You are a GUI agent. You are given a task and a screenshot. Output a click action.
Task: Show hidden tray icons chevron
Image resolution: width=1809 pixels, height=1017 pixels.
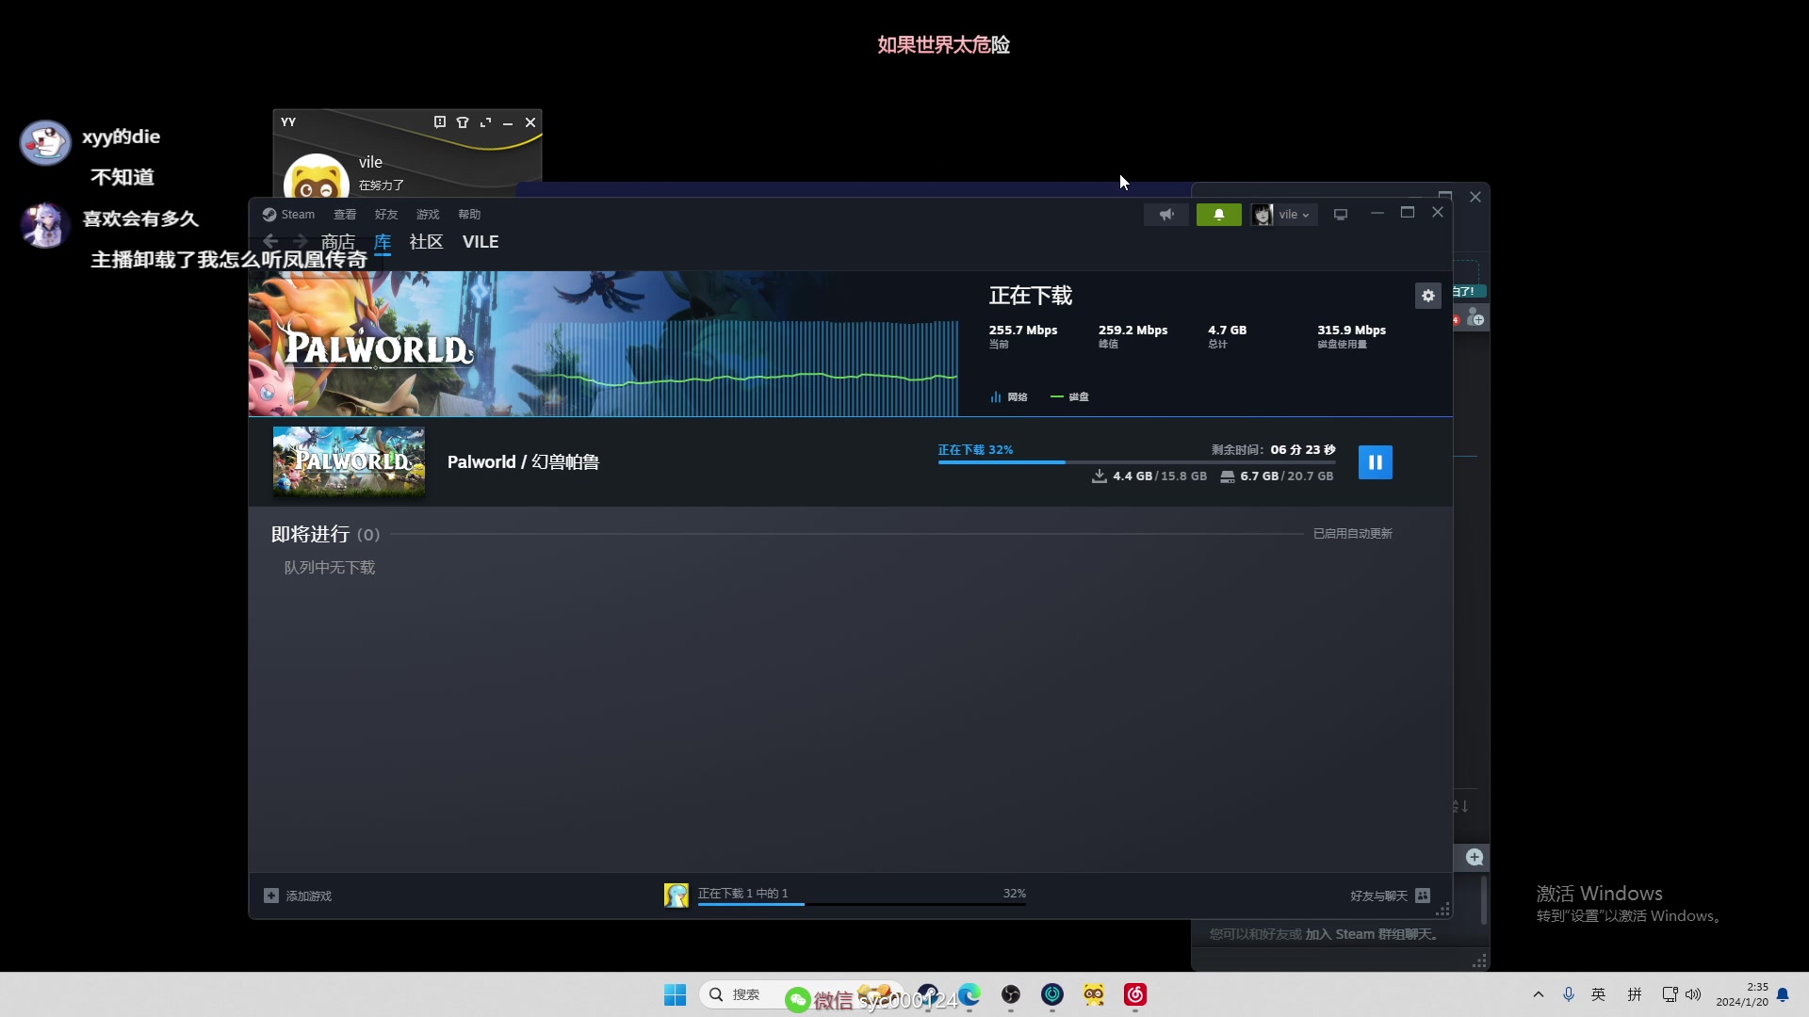(x=1539, y=994)
